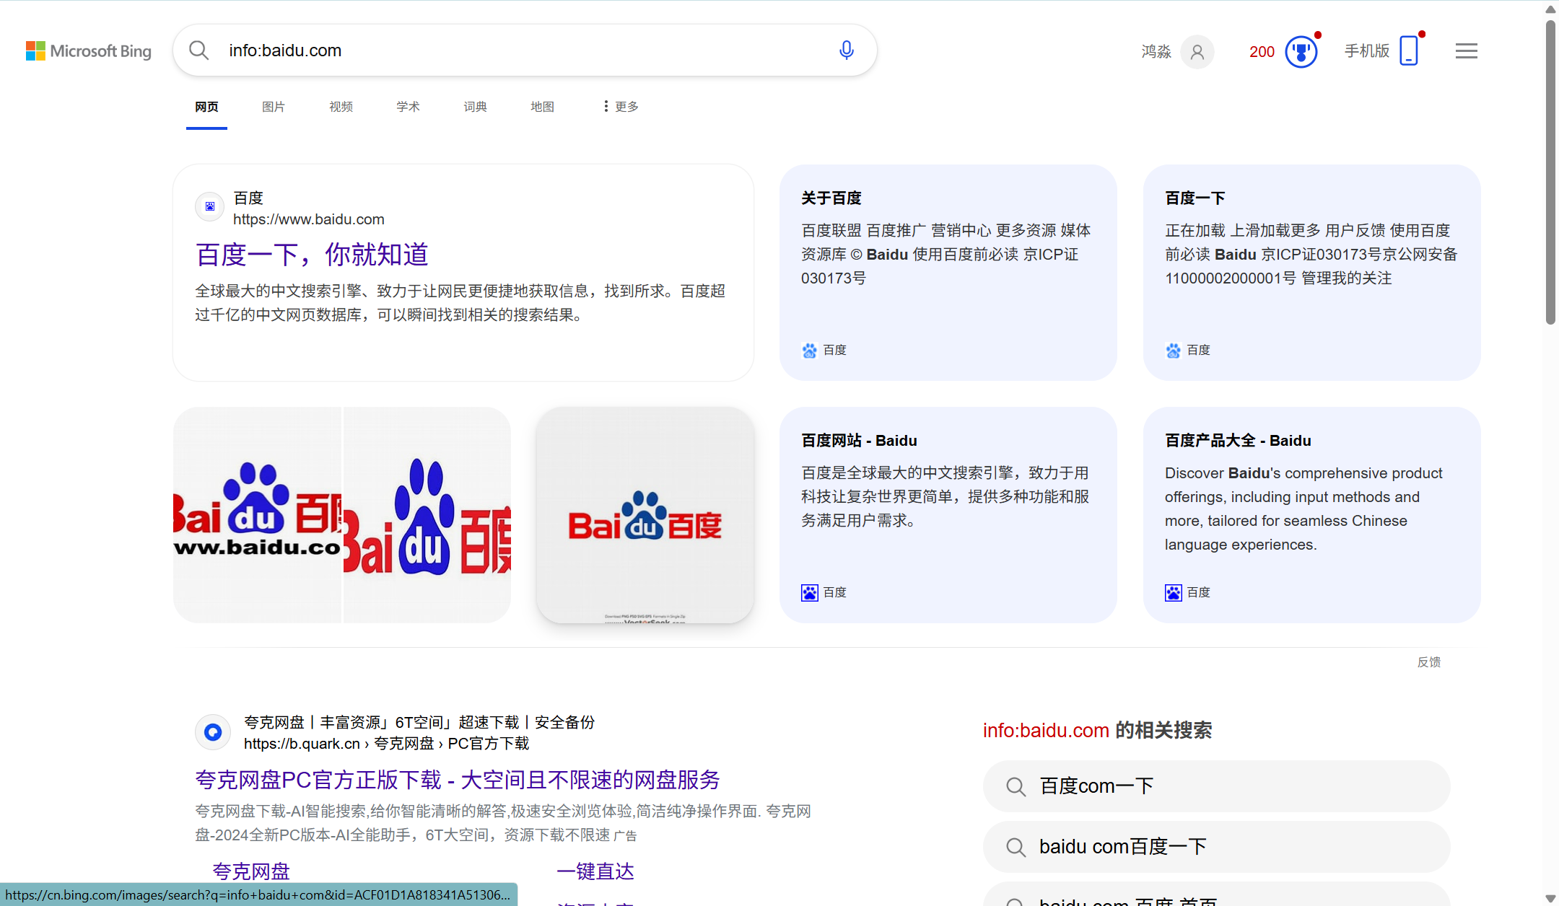The width and height of the screenshot is (1559, 906).
Task: Click the Microsoft Bing logo
Action: tap(88, 51)
